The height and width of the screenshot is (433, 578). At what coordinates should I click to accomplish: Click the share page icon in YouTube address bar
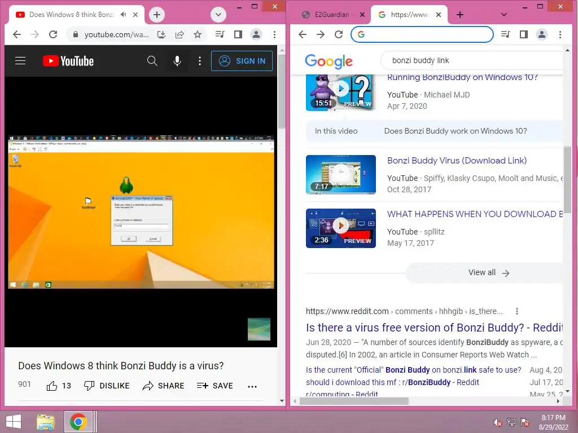tap(179, 34)
